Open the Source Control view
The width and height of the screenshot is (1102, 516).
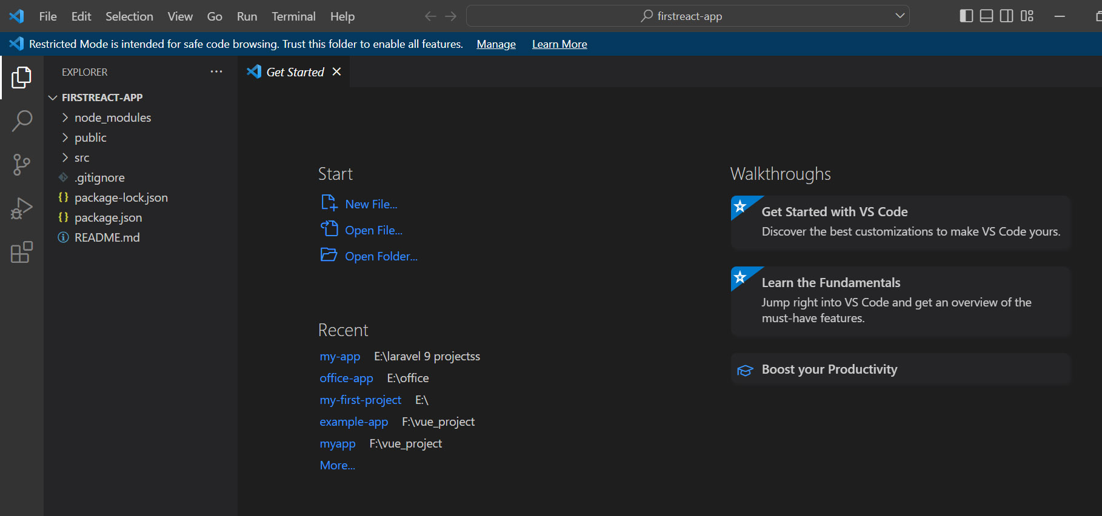[x=22, y=164]
